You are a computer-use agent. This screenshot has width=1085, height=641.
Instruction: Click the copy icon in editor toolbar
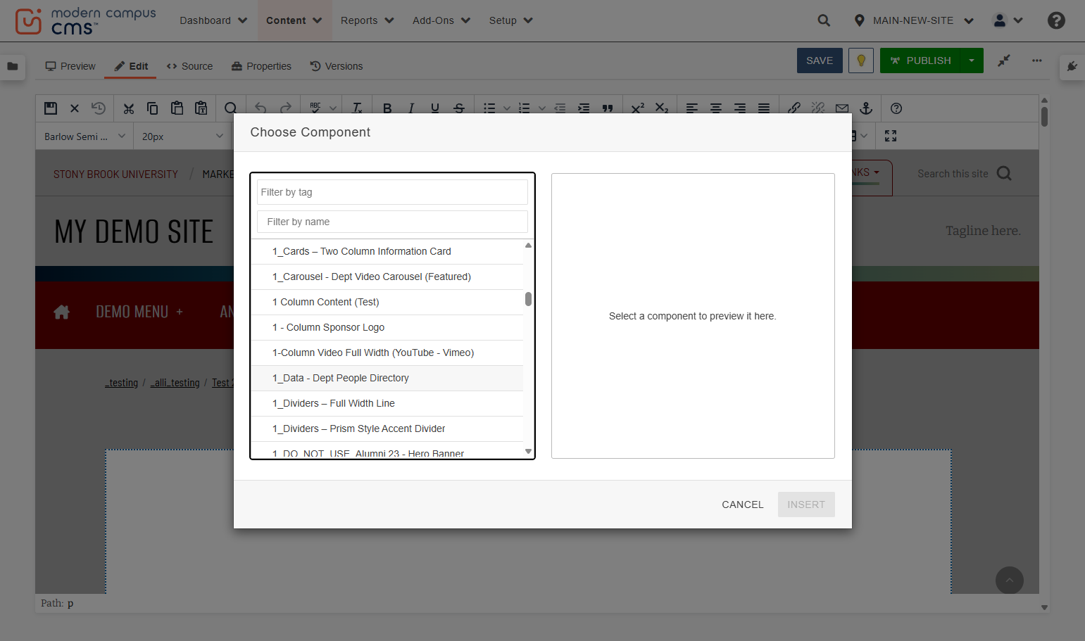point(152,108)
